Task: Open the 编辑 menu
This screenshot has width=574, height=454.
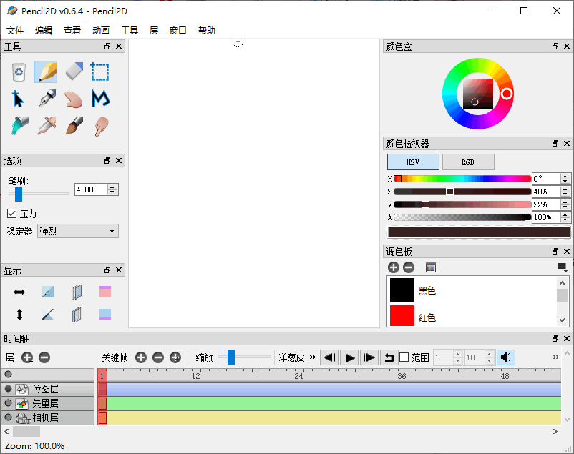Action: 44,30
